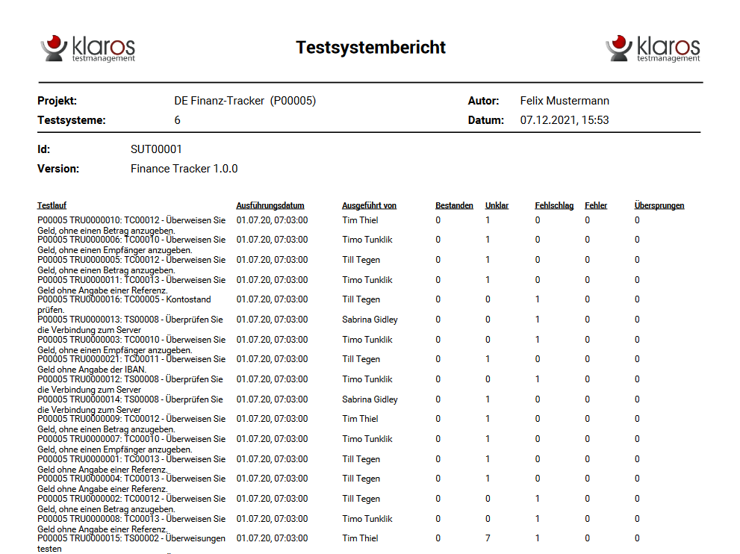Click Unklar value 7 in the TRU0000015 row

(488, 538)
